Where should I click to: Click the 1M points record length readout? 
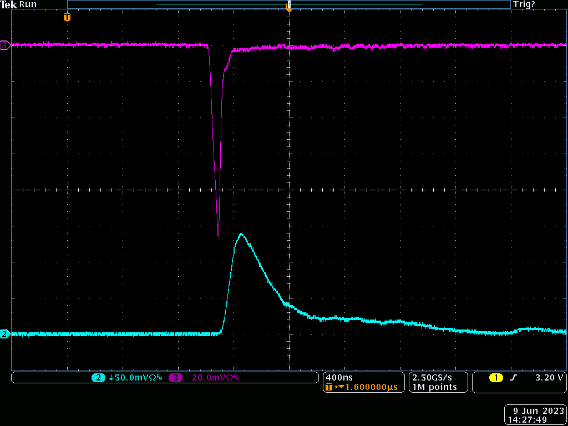[x=434, y=387]
